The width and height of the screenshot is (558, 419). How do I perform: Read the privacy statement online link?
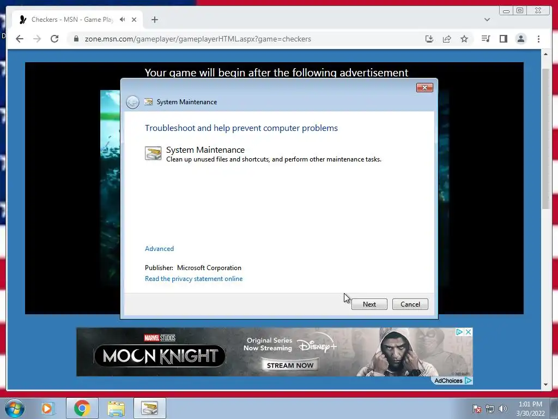coord(193,279)
